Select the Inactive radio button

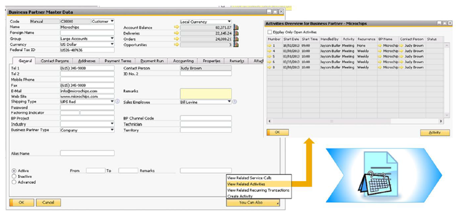[14, 177]
